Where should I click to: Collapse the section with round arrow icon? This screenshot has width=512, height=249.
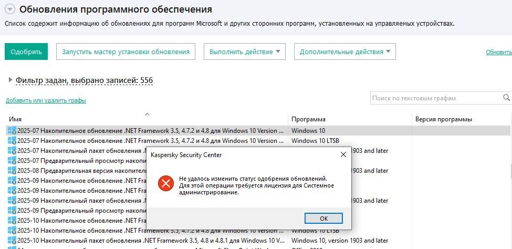coord(10,9)
